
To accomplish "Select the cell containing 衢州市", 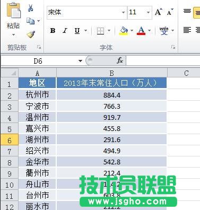I will pos(37,173).
